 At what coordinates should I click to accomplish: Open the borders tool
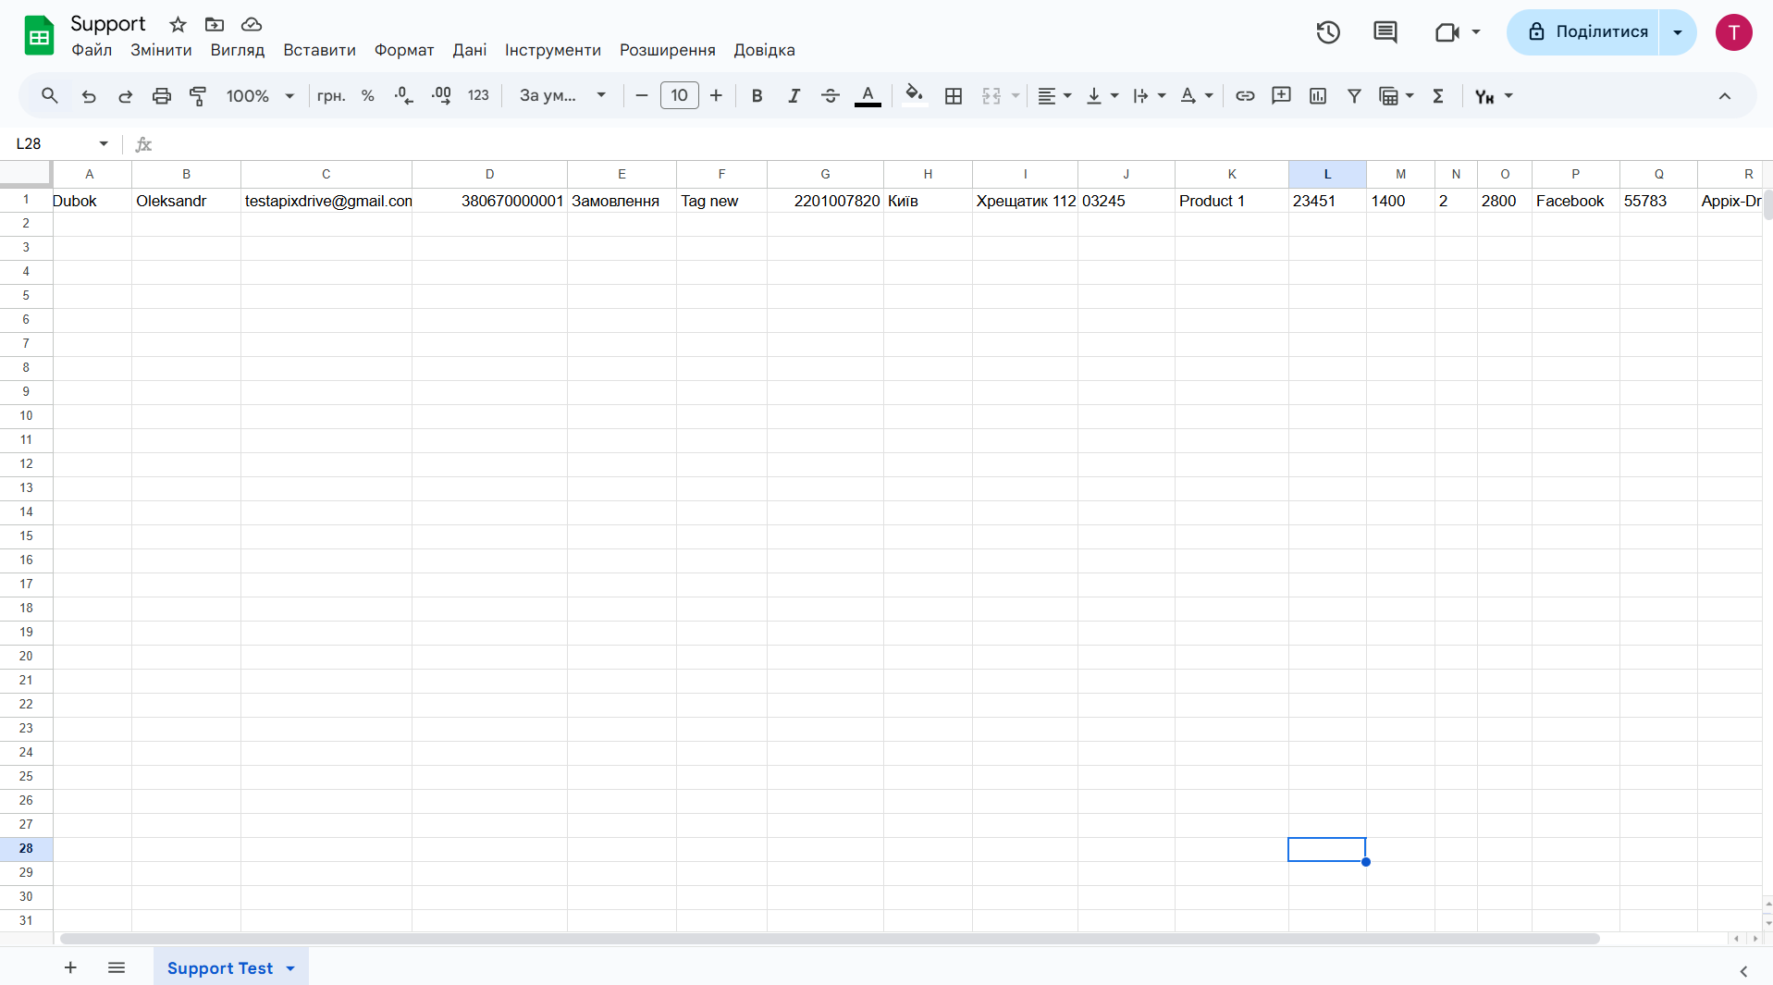954,95
